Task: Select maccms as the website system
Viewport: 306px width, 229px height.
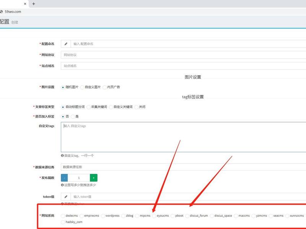Action: [x=236, y=216]
